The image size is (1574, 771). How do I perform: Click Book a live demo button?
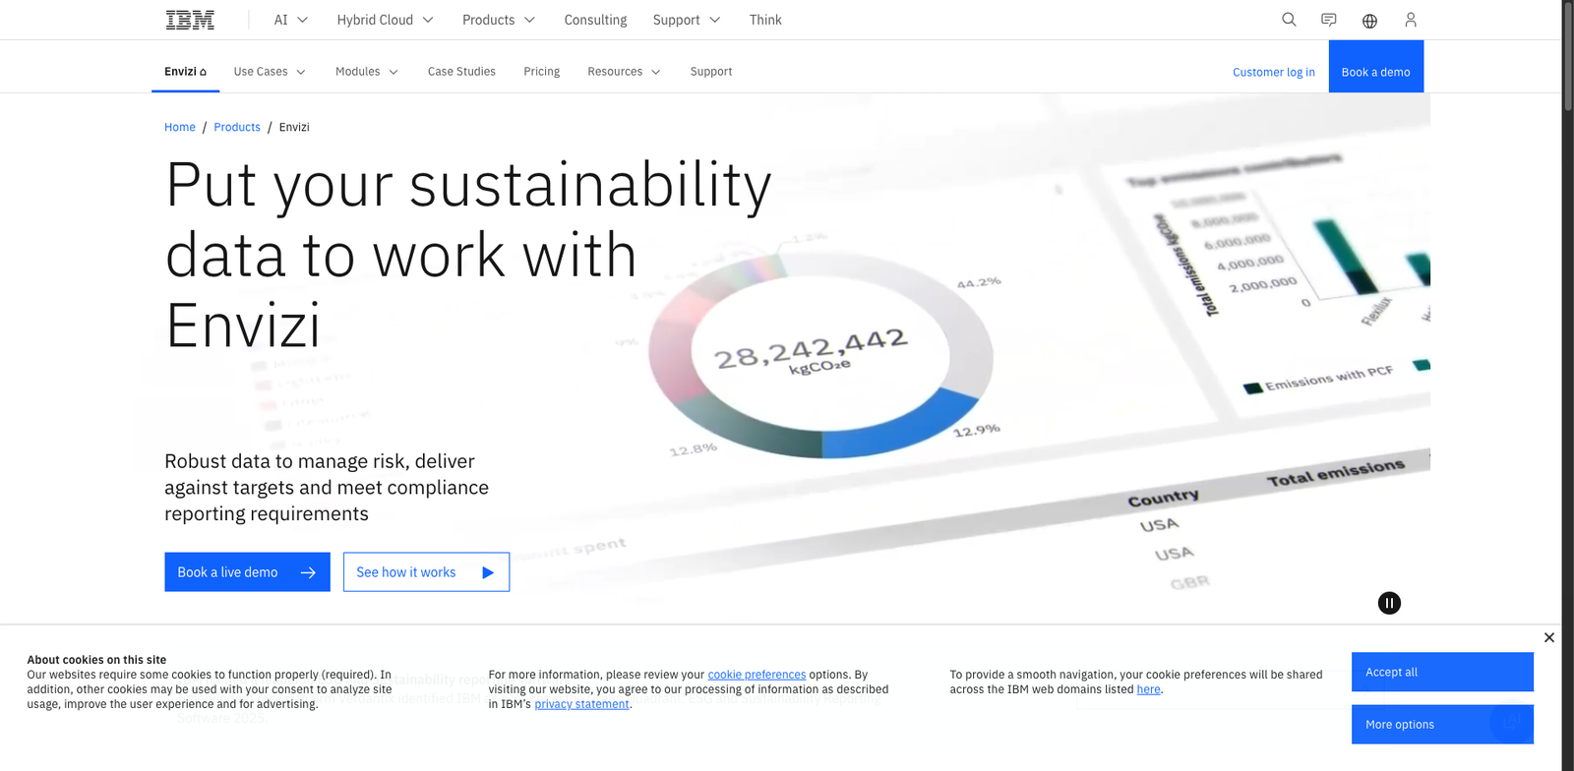tap(247, 572)
